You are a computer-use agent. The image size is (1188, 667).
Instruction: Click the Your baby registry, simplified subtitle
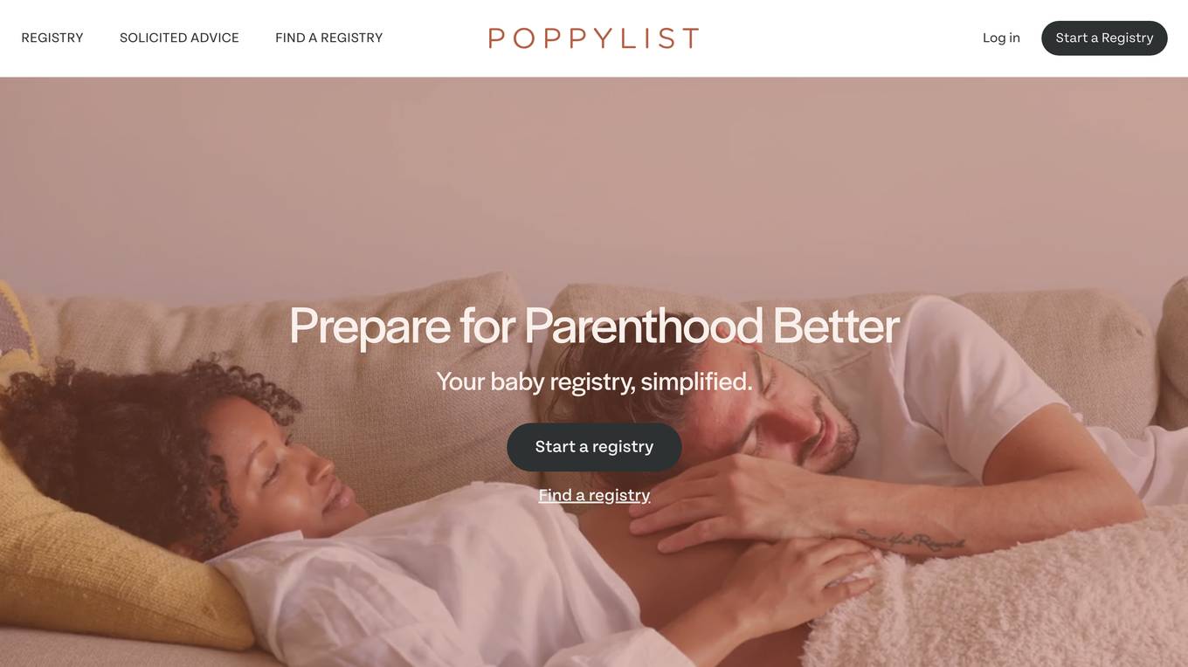click(x=594, y=382)
